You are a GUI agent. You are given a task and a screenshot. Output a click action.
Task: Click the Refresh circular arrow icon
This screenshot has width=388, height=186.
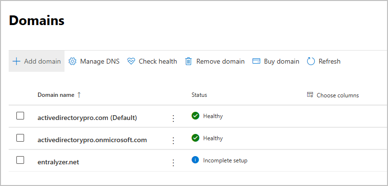click(x=311, y=61)
